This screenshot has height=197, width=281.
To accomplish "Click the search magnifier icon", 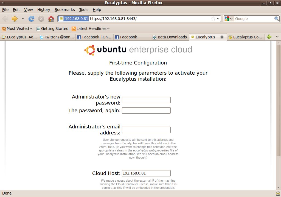I will (x=277, y=19).
